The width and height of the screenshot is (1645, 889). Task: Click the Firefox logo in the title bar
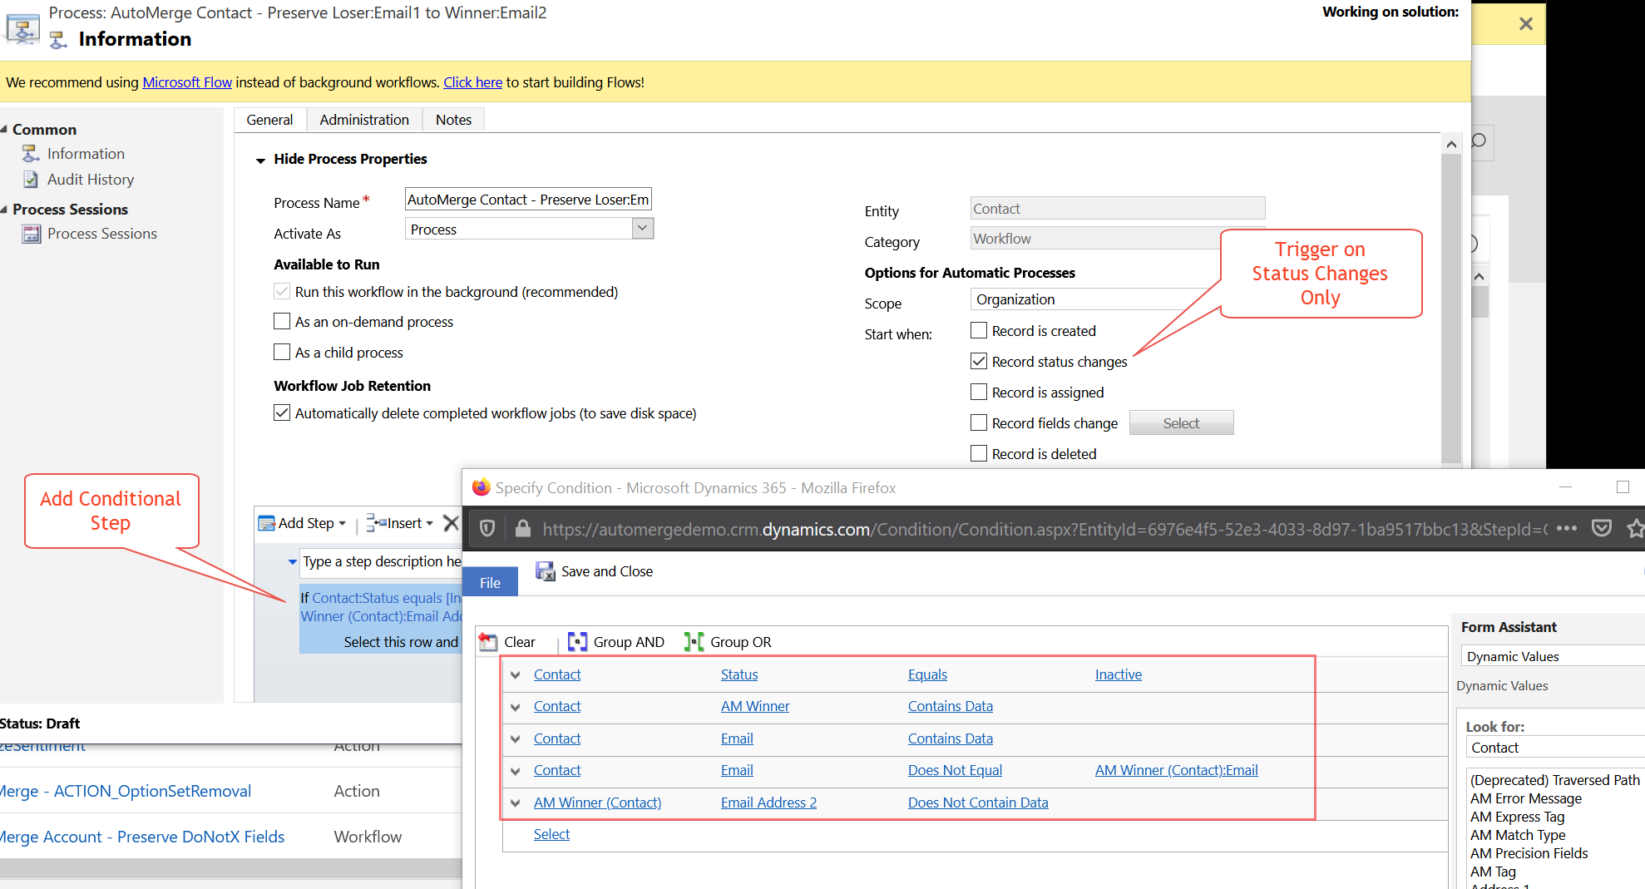tap(481, 487)
